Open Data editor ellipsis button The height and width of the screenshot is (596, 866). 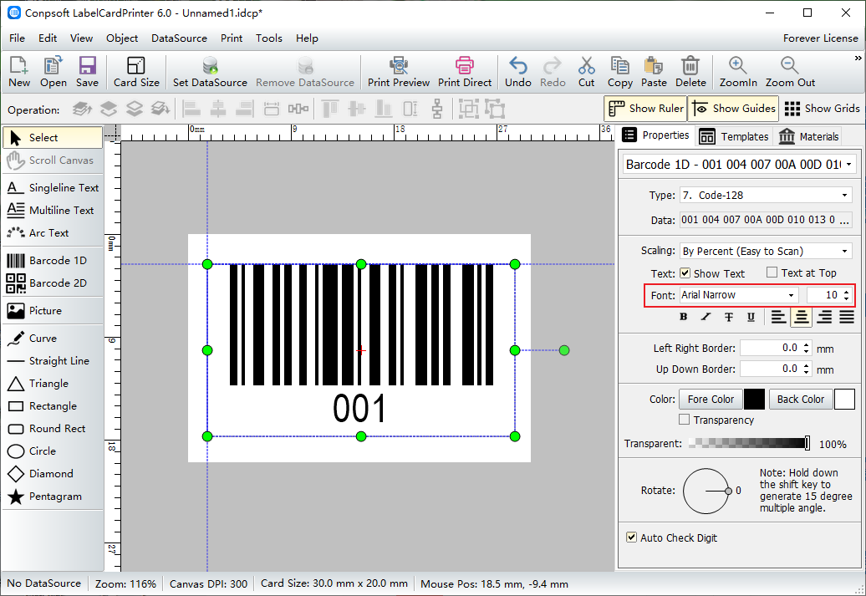click(x=844, y=220)
